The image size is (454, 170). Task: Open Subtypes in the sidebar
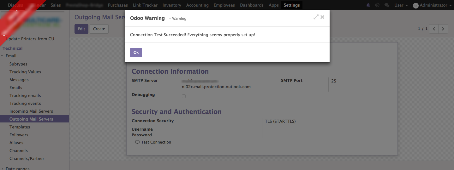[x=18, y=64]
